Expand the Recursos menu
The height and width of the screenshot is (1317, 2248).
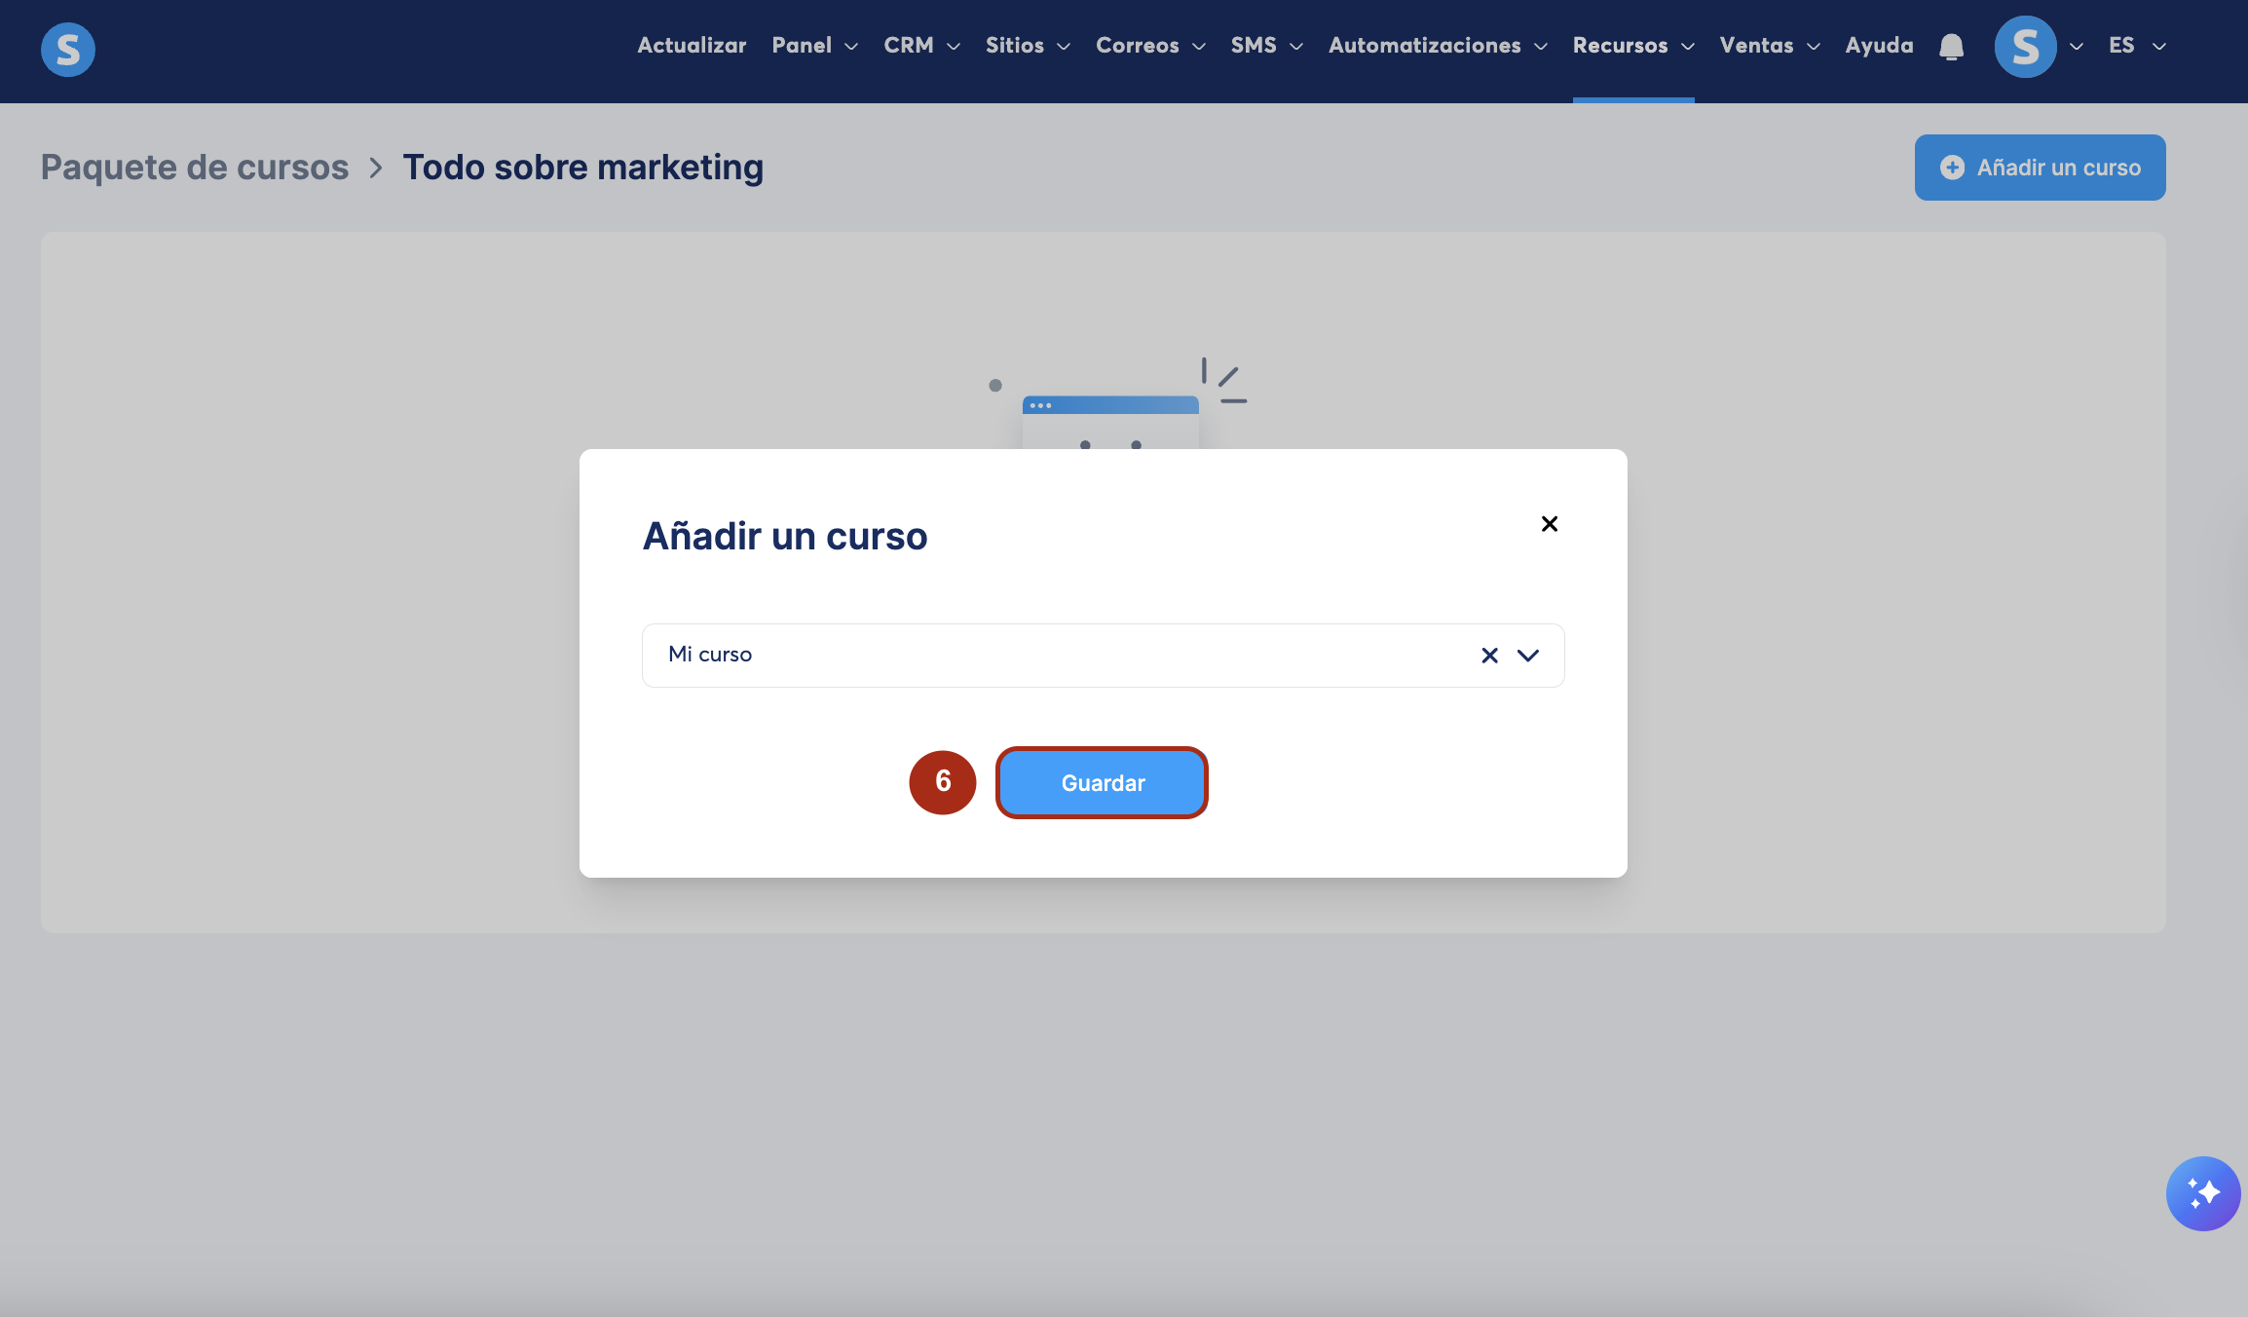(x=1632, y=46)
